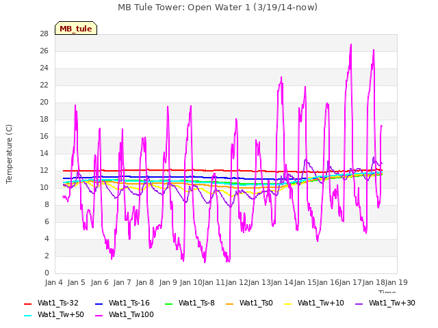Click the red Wat1_Ts-32 legend swatch

click(28, 303)
